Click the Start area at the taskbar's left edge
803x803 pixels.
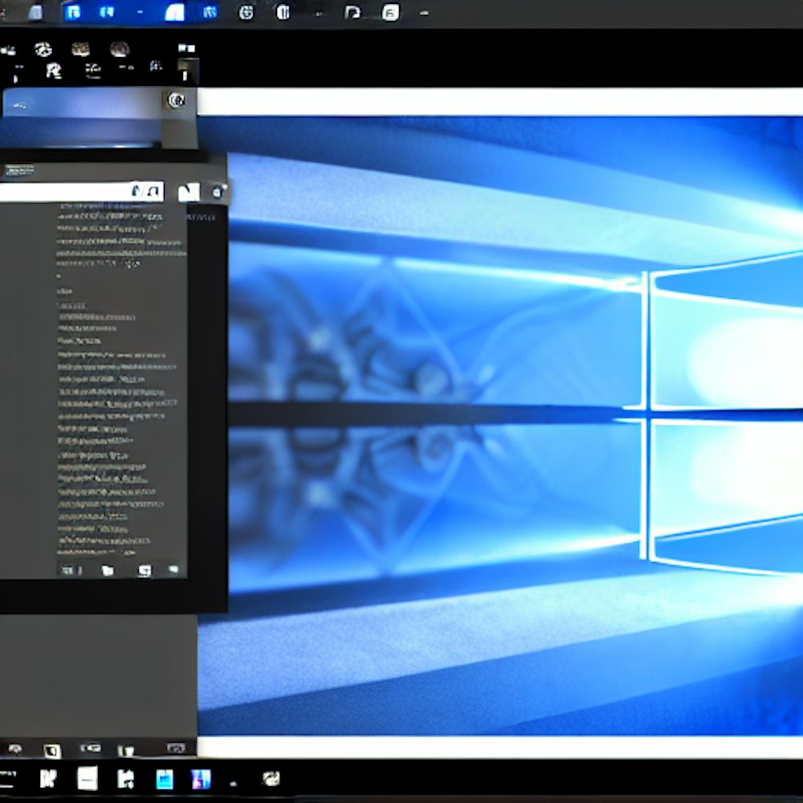pos(8,778)
